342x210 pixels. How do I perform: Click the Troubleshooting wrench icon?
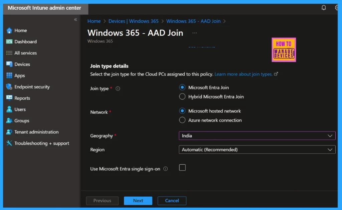[9, 143]
